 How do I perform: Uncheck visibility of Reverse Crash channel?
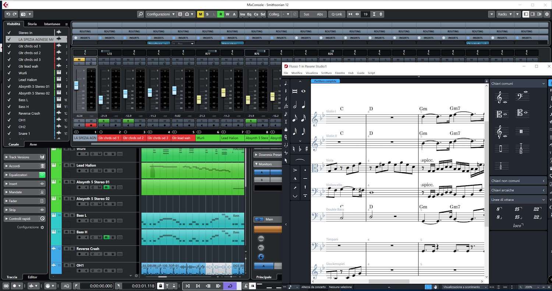coord(9,113)
